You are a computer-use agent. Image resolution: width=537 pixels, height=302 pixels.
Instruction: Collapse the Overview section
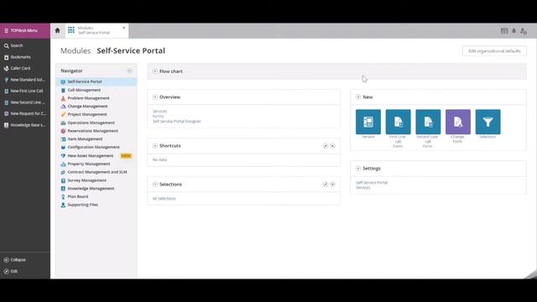pyautogui.click(x=155, y=97)
